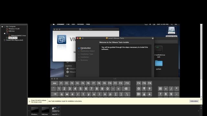Open Shared VMs (Deprecated) entry
Screen dimensions: 207x116
click(15, 40)
